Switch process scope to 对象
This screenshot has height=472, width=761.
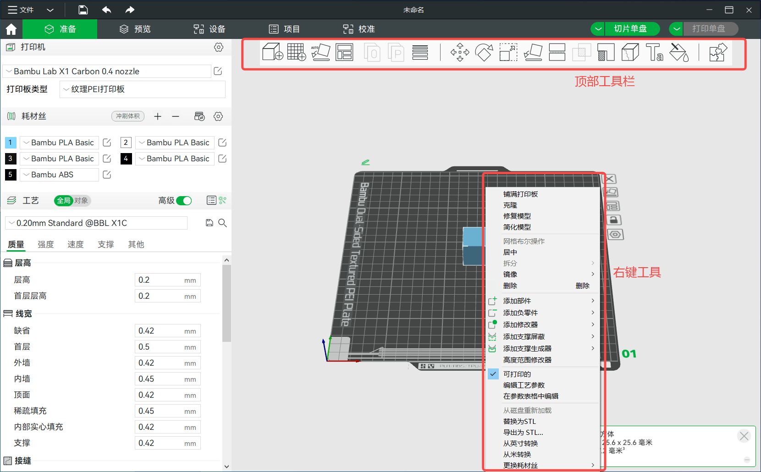pos(81,201)
